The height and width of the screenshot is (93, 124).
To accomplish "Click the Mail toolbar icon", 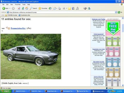I will [55, 8].
